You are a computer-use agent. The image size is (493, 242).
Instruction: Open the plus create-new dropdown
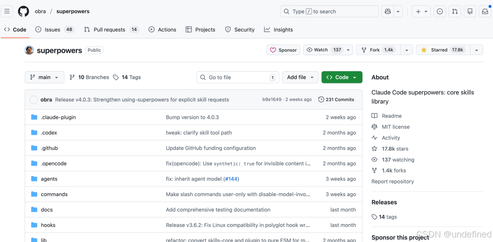[422, 11]
